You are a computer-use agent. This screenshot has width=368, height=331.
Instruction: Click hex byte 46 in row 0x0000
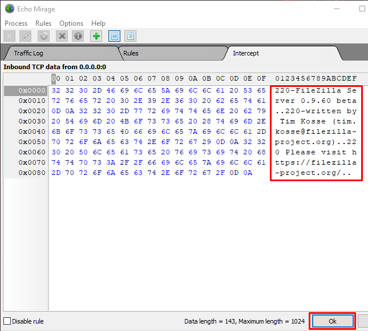click(x=111, y=90)
